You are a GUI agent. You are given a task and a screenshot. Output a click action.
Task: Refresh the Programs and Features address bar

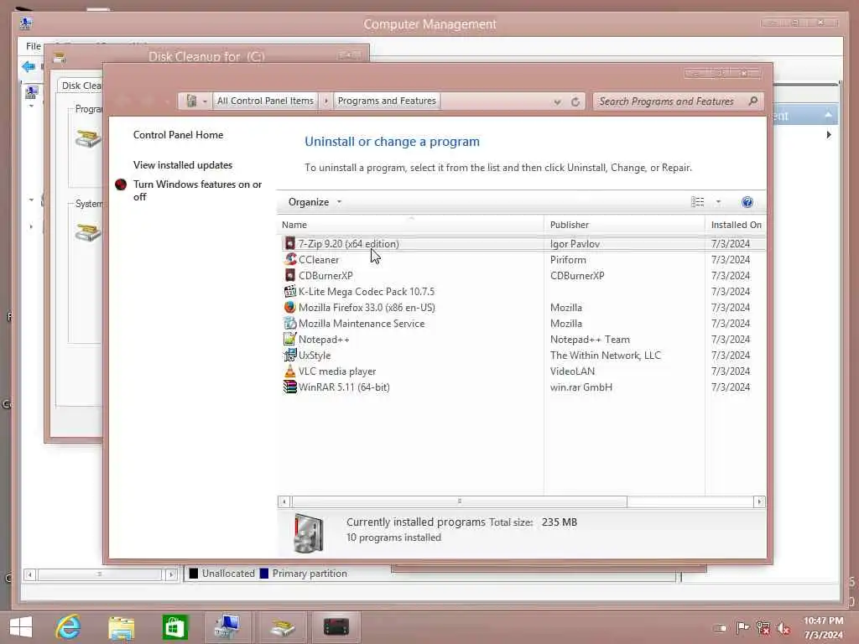click(x=575, y=101)
